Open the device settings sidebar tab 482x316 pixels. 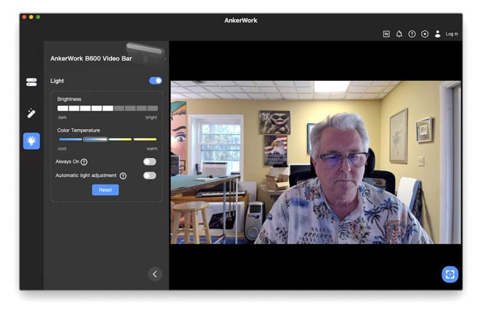(31, 82)
